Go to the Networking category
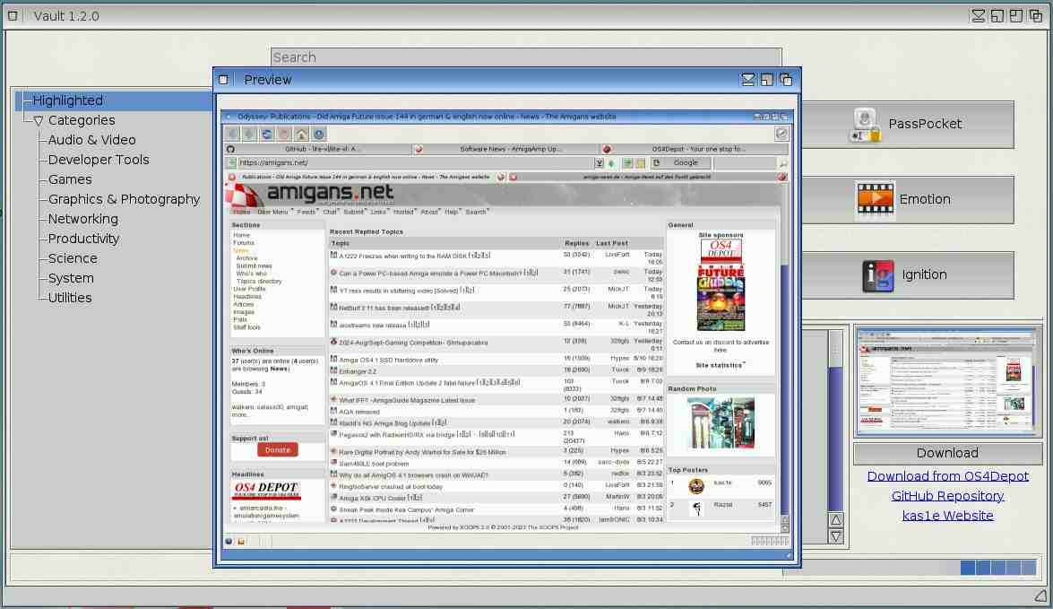Screen dimensions: 1053x609 (82, 219)
